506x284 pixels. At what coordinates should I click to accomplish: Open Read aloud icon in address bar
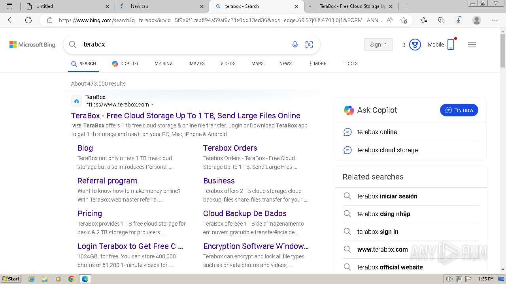coord(389,20)
